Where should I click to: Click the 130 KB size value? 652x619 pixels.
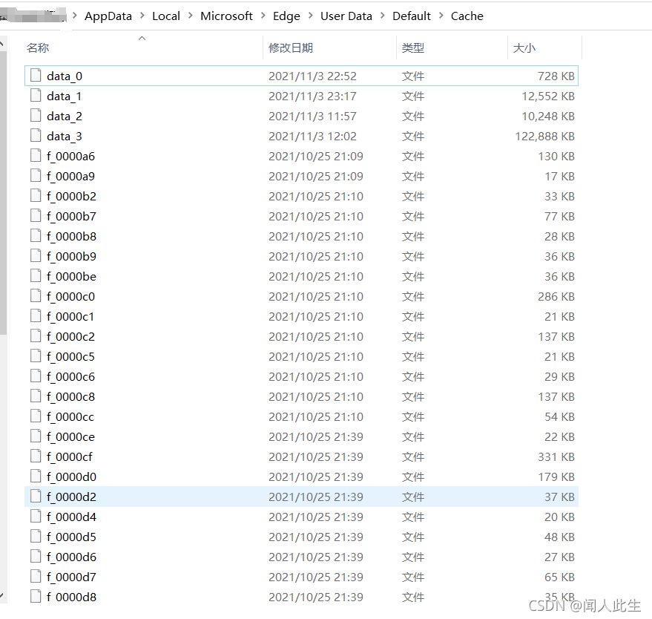[556, 157]
